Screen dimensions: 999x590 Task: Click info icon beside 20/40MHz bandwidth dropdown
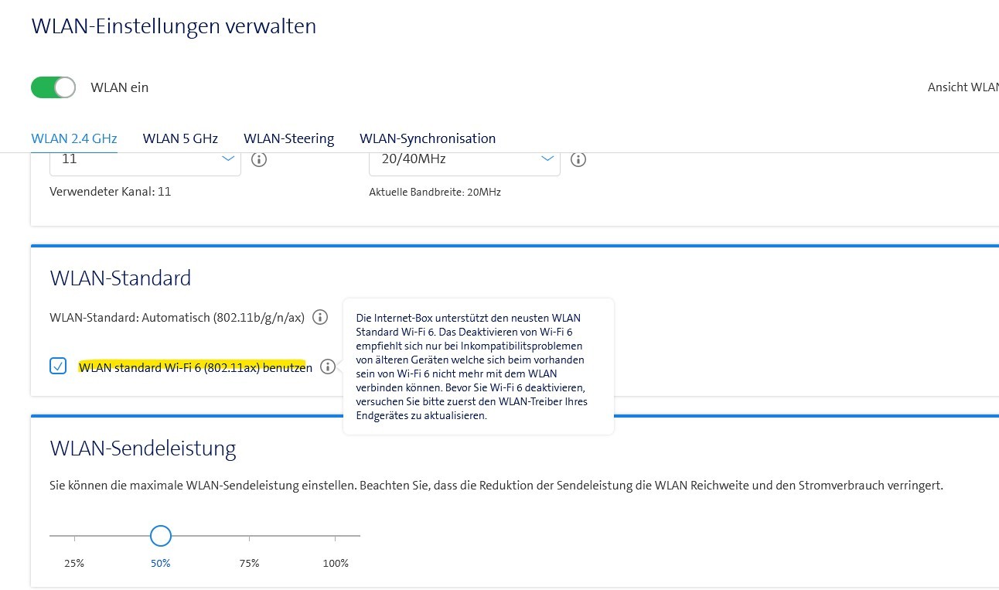[578, 159]
